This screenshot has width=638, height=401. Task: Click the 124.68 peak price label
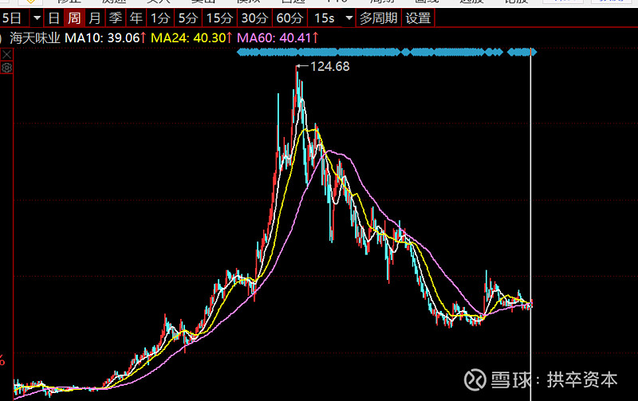pos(330,66)
